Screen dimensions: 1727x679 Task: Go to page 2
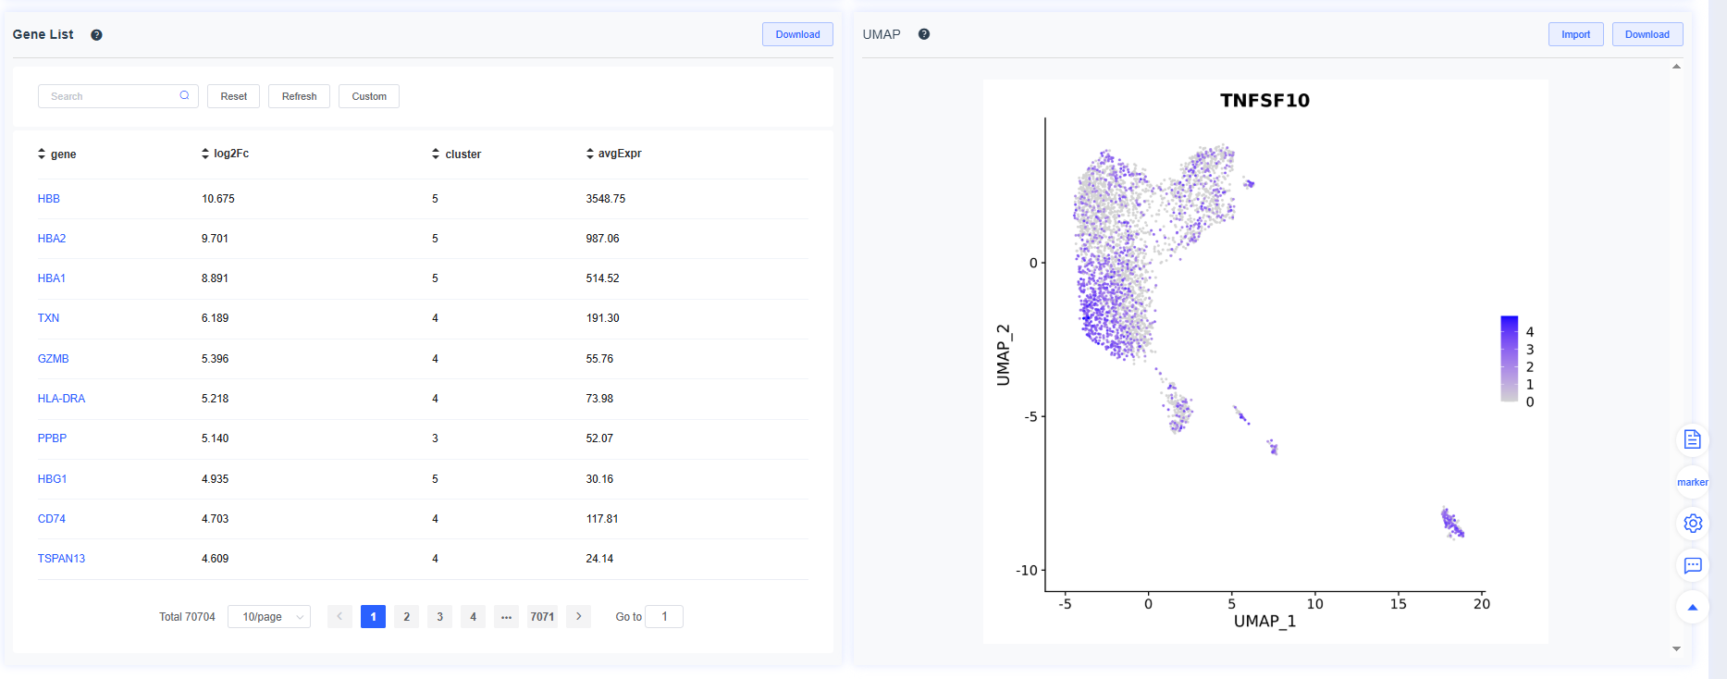click(x=406, y=617)
